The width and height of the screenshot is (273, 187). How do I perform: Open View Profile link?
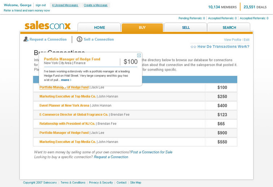[x=233, y=40]
